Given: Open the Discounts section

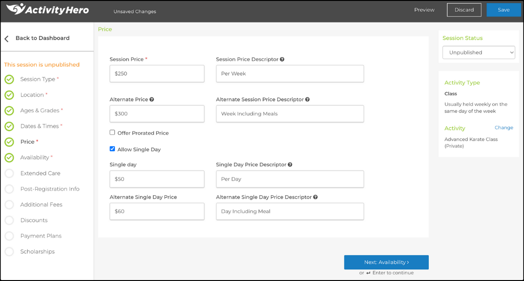Looking at the screenshot, I should click(34, 220).
